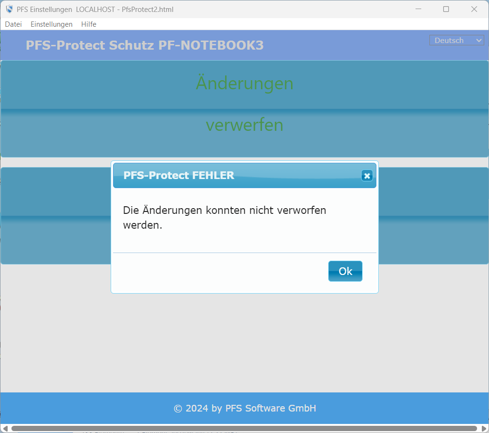
Task: Click the partially hidden panel below Änderungen verwerfen
Action: pos(57,215)
